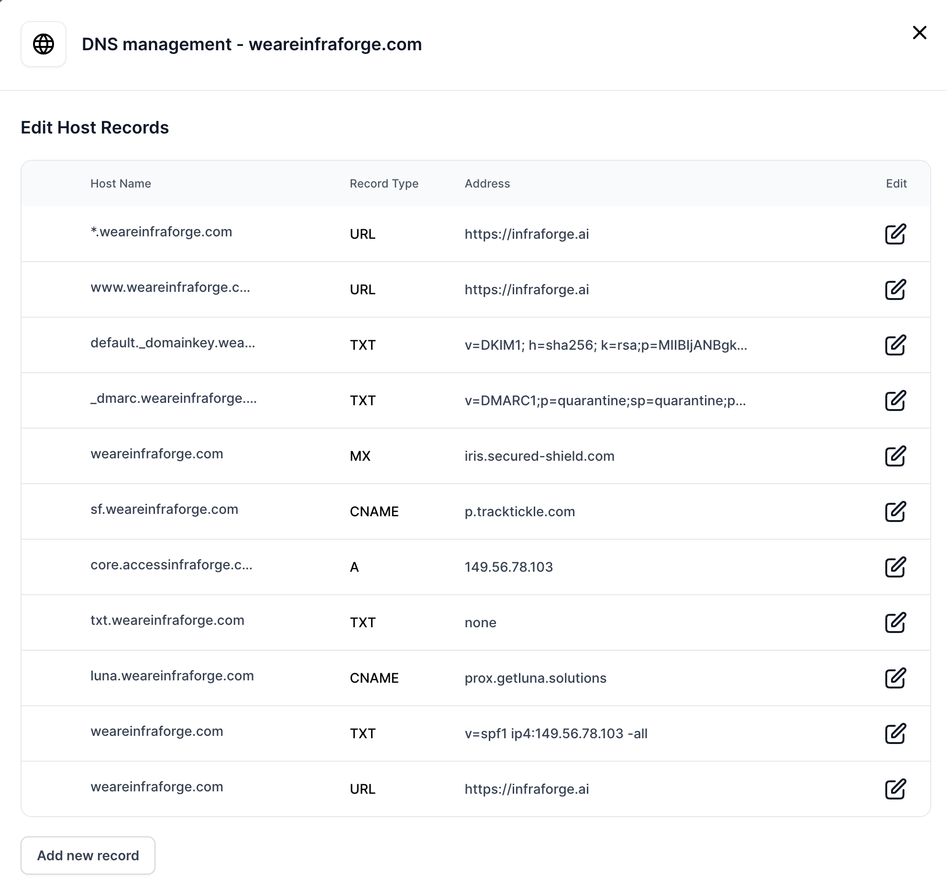Image resolution: width=947 pixels, height=888 pixels.
Task: Click the globe icon in header
Action: pos(44,44)
